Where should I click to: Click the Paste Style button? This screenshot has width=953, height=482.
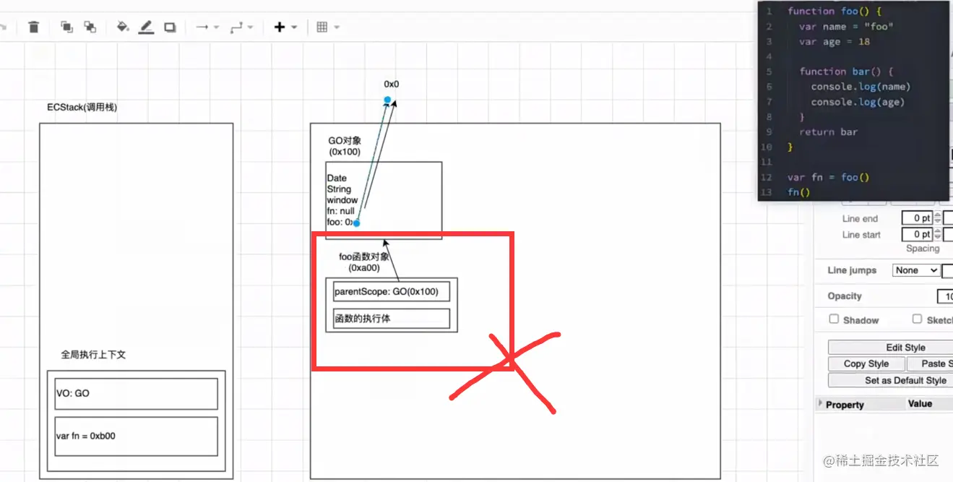(930, 363)
